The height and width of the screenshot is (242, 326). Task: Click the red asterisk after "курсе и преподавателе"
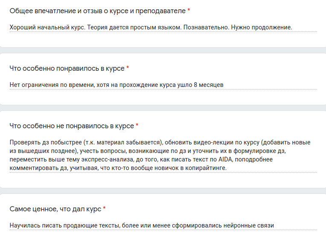coord(189,10)
